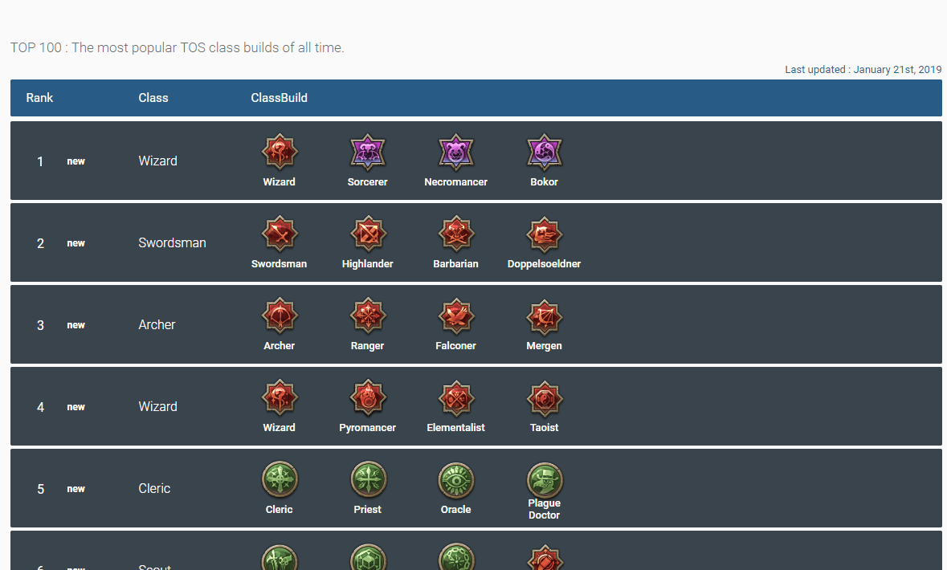Open rank 2 Swordsman build row
This screenshot has height=570, width=947.
[x=476, y=242]
